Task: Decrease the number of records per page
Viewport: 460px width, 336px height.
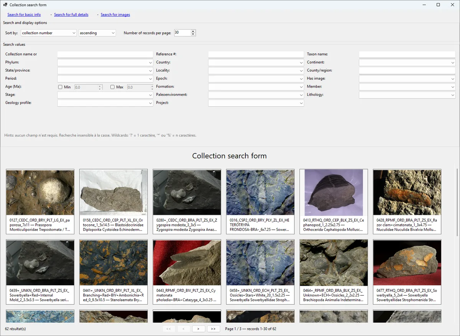Action: coord(193,35)
